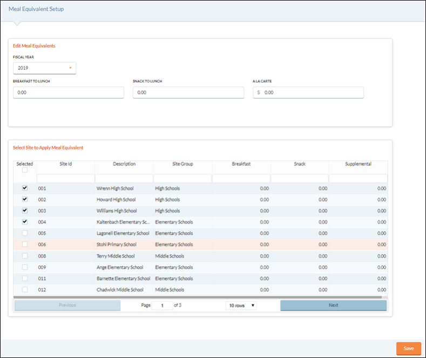This screenshot has width=426, height=358.
Task: Check the Lagonell Elementary School checkbox
Action: pos(25,233)
